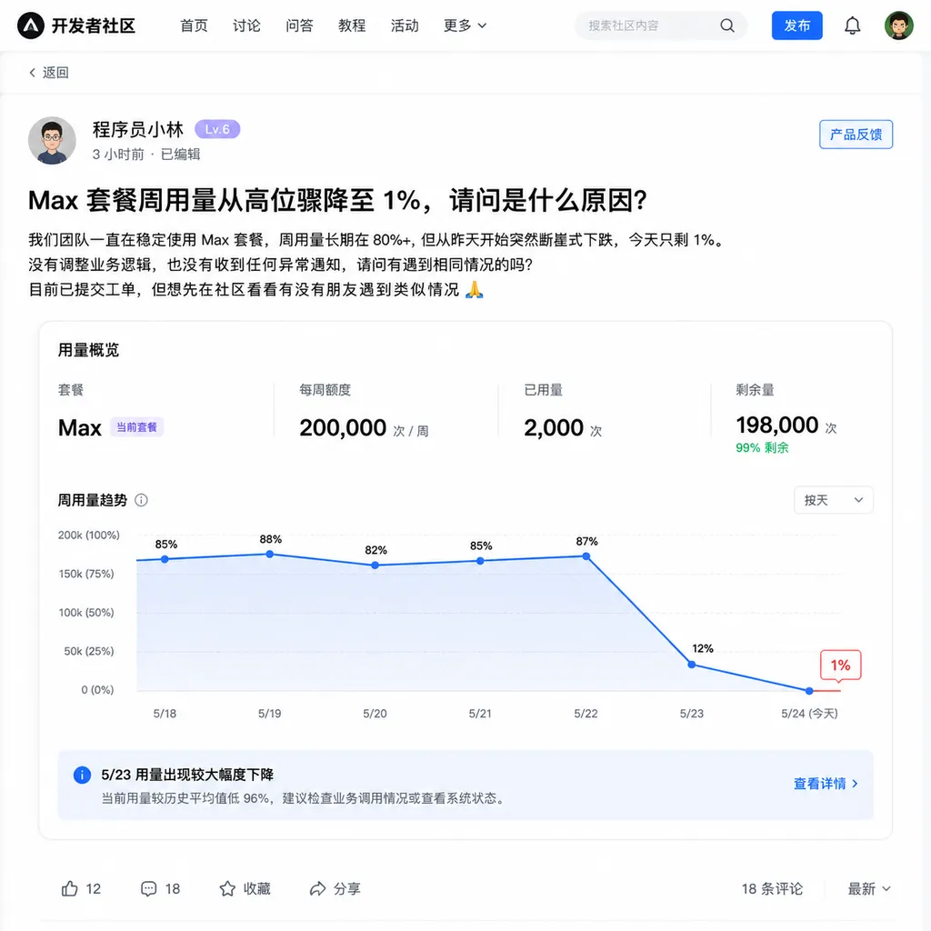Click the search magnifier icon
The image size is (931, 931).
coord(726,25)
